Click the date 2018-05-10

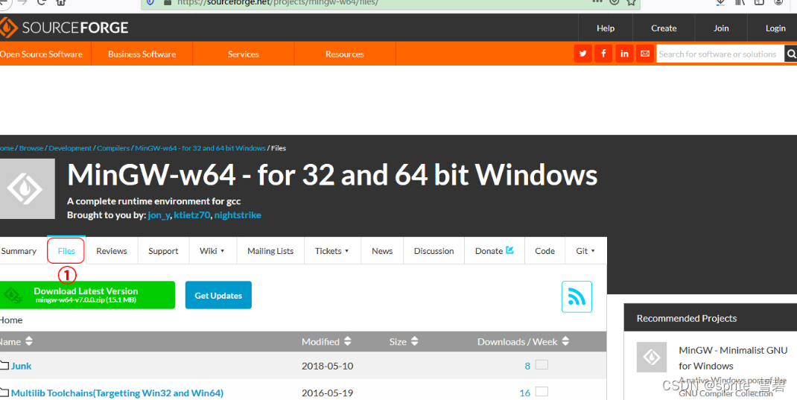pos(327,366)
